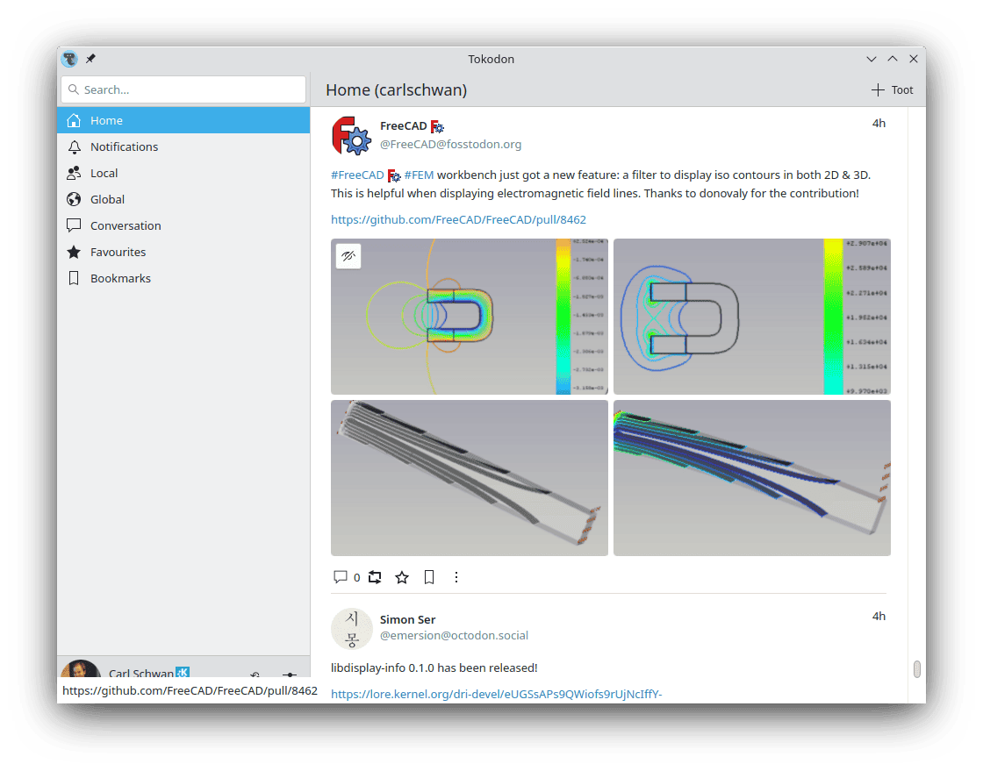Open Conversation in the sidebar
The width and height of the screenshot is (983, 771).
(183, 225)
